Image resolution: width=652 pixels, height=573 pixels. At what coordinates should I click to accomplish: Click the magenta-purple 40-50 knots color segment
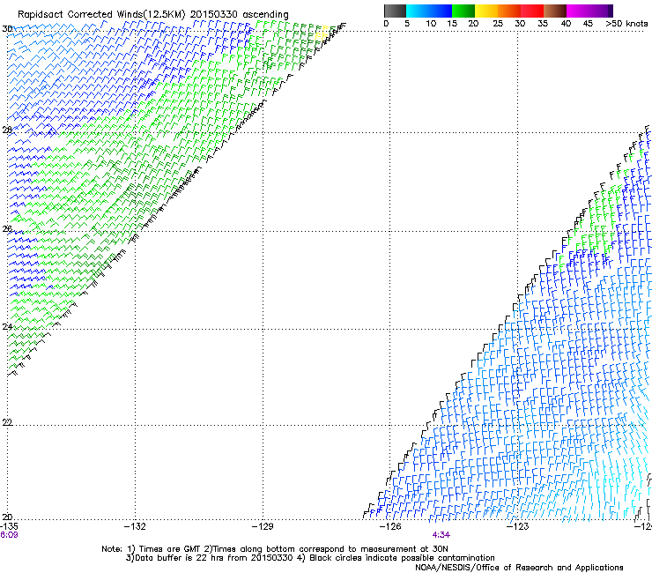(589, 11)
